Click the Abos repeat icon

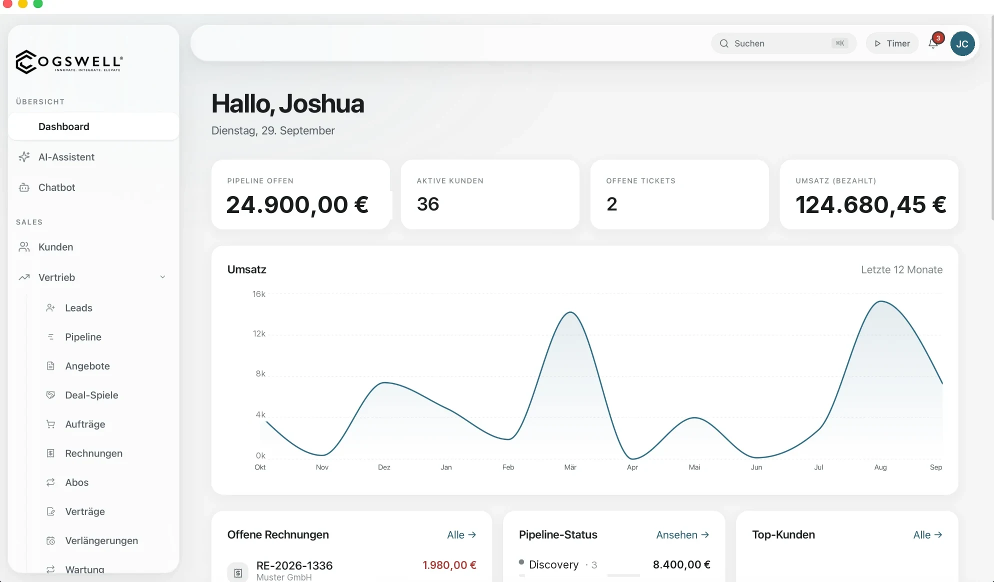[x=50, y=482]
